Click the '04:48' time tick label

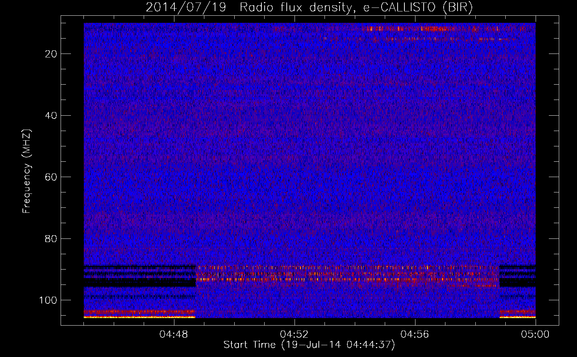174,335
